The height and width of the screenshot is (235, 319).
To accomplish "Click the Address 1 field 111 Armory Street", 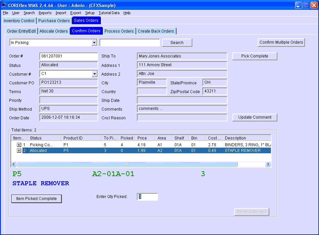I will [x=182, y=65].
